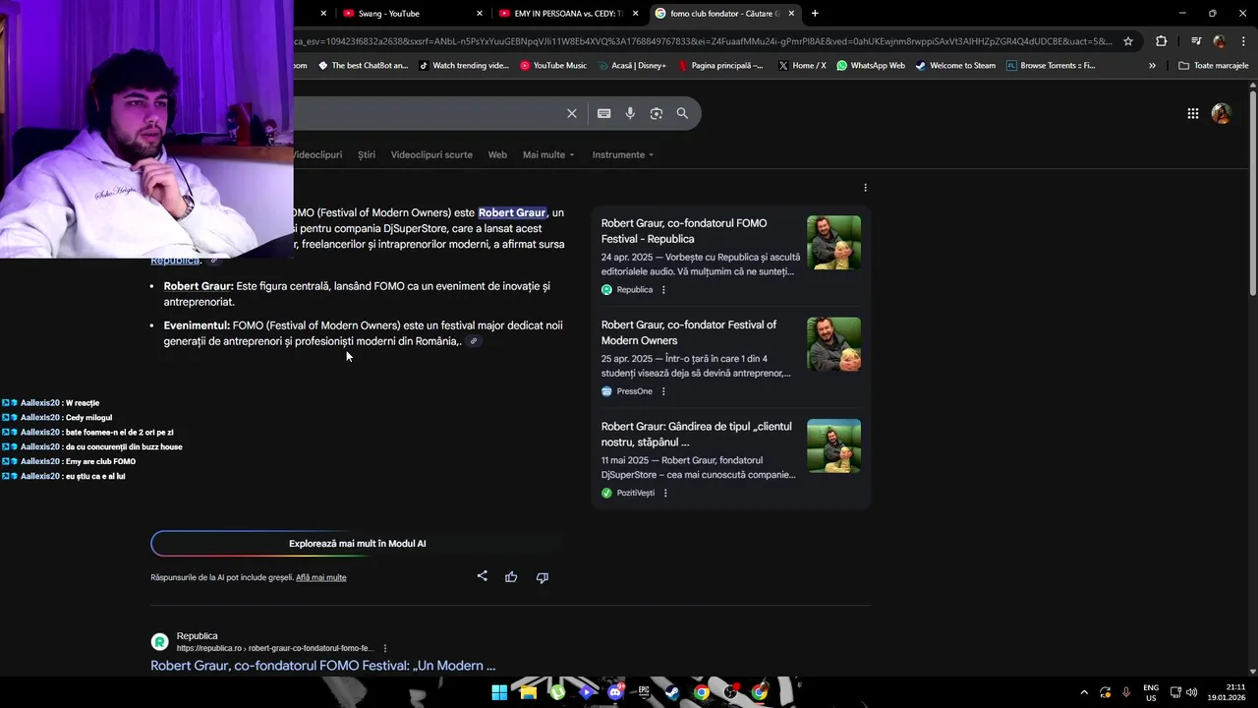
Task: Open the on-screen keyboard input tool
Action: (603, 113)
